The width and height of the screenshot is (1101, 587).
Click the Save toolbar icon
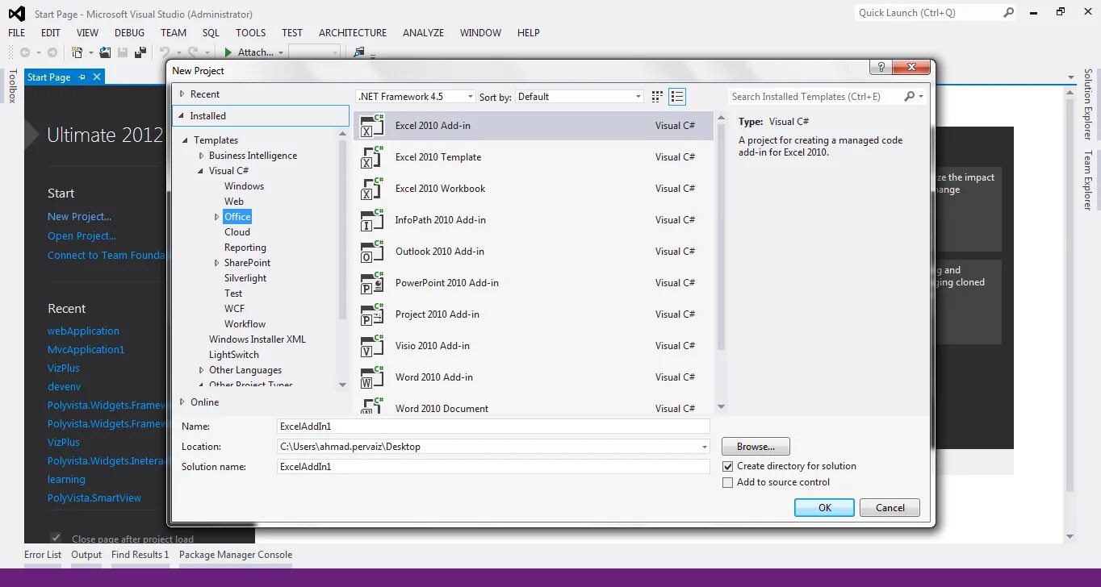click(x=123, y=52)
